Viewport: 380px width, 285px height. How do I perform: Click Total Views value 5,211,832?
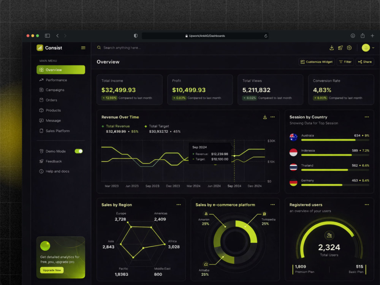(x=256, y=90)
